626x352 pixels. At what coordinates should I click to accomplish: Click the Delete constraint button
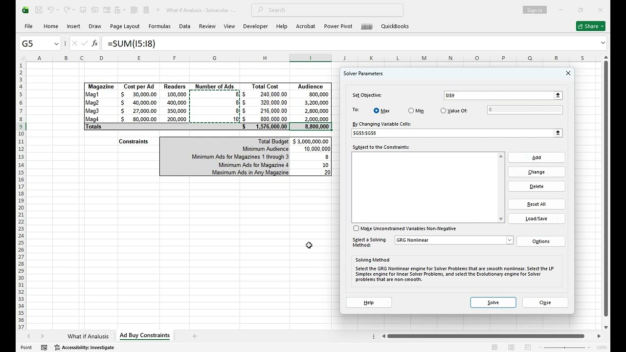tap(537, 186)
